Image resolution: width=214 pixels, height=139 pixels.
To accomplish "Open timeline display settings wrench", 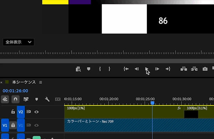I will (x=47, y=99).
